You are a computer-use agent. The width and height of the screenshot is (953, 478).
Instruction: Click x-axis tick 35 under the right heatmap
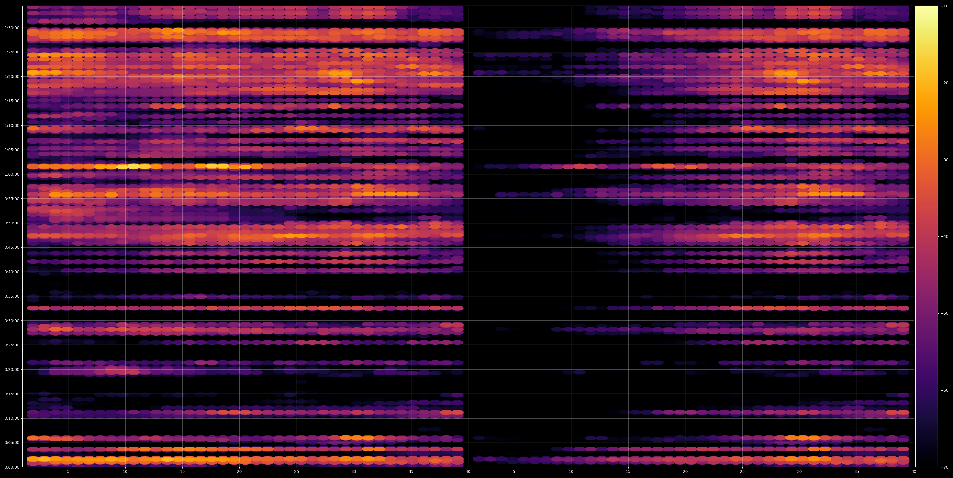tap(857, 472)
